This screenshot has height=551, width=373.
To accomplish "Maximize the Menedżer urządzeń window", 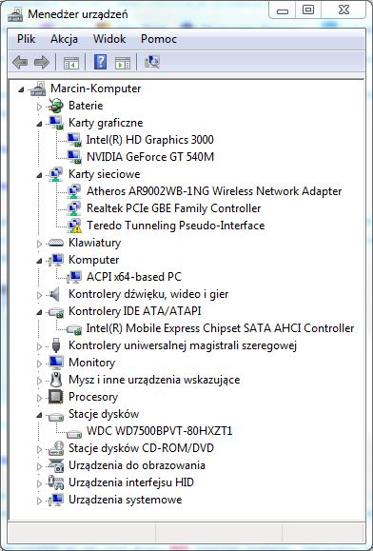I will (308, 10).
